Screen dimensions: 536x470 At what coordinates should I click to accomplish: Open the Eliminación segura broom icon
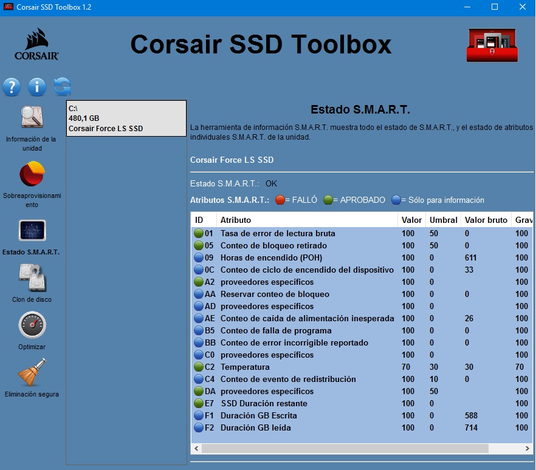click(x=32, y=373)
